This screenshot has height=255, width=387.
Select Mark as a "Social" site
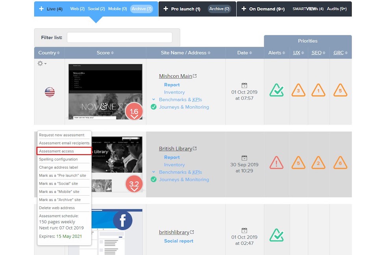point(58,183)
